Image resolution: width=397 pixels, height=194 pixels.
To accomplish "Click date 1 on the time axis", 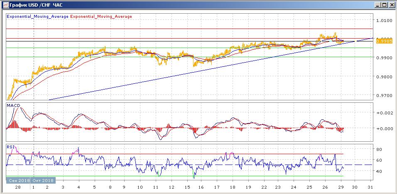I will (34, 187).
